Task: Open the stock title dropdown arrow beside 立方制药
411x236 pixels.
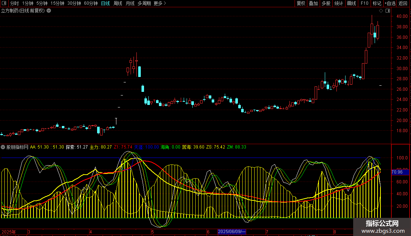Action: [49, 11]
